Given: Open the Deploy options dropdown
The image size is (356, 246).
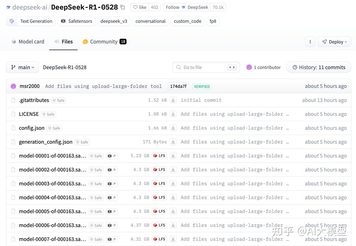Looking at the screenshot, I should (x=334, y=41).
